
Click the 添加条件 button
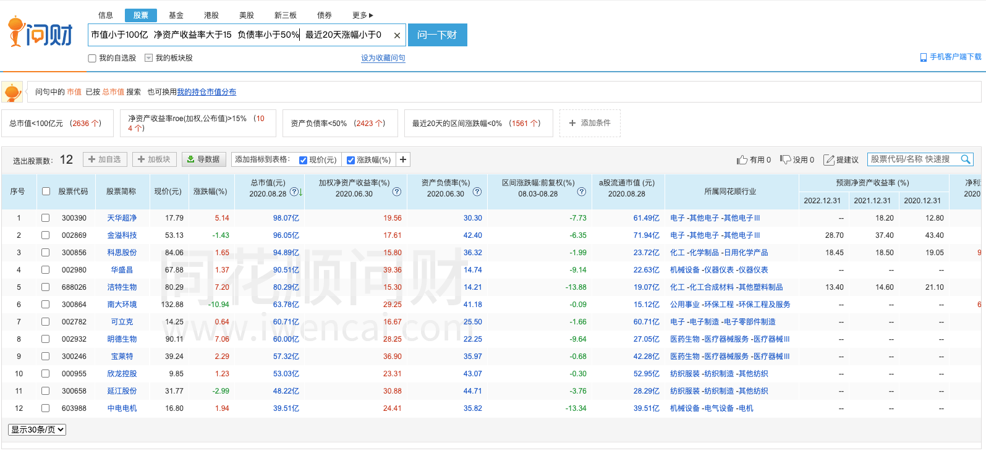(590, 123)
